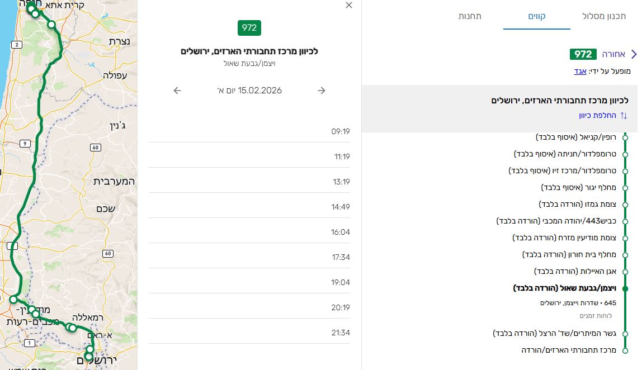This screenshot has width=642, height=370.
Task: Click the back chevron next to אחורה
Action: (634, 54)
